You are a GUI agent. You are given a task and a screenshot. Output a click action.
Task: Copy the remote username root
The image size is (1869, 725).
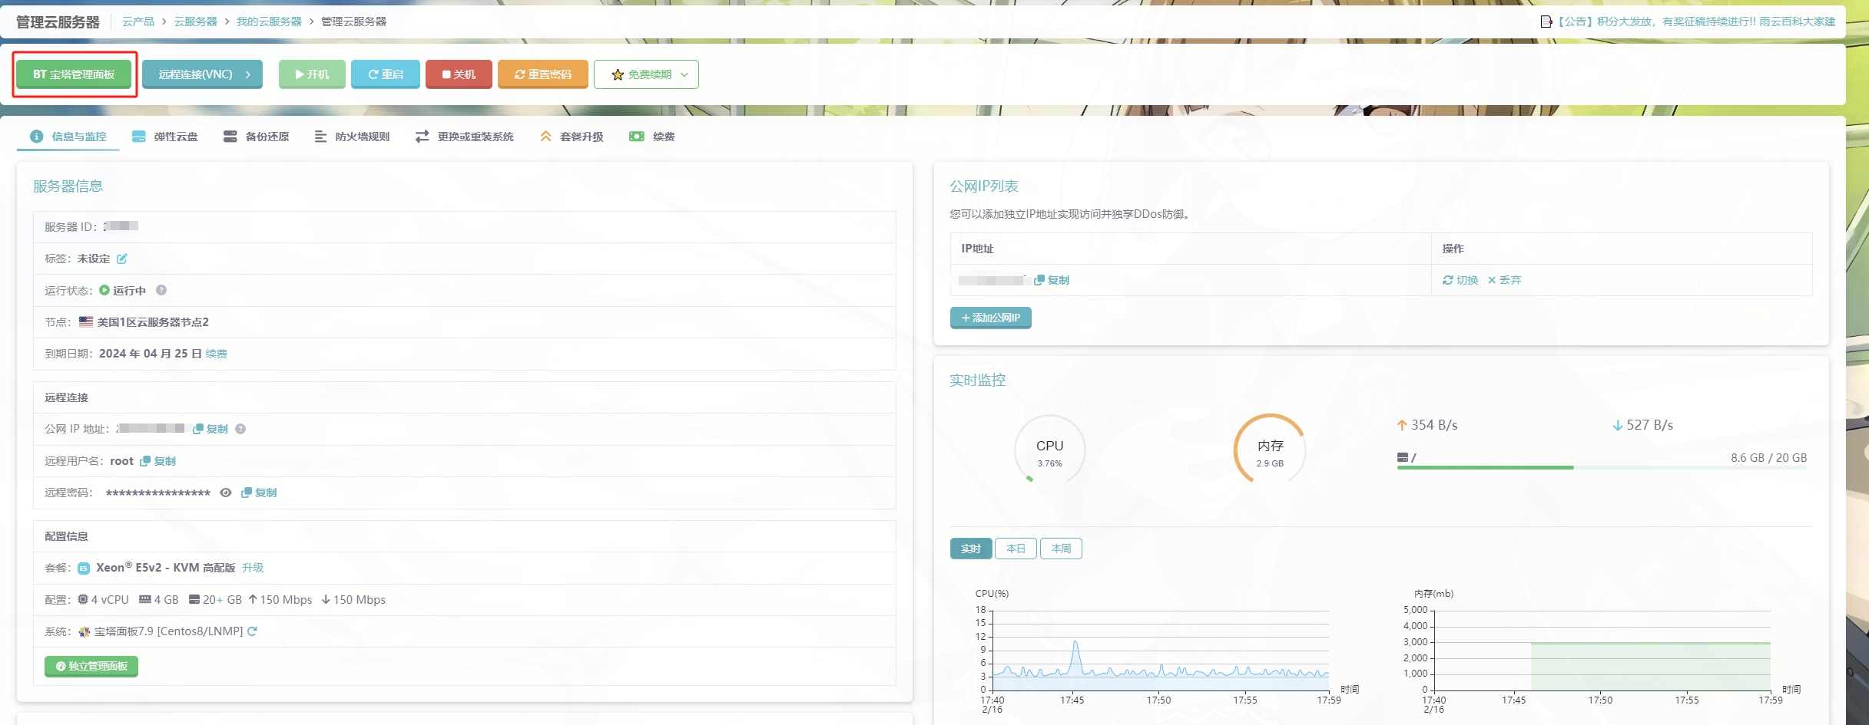point(158,461)
